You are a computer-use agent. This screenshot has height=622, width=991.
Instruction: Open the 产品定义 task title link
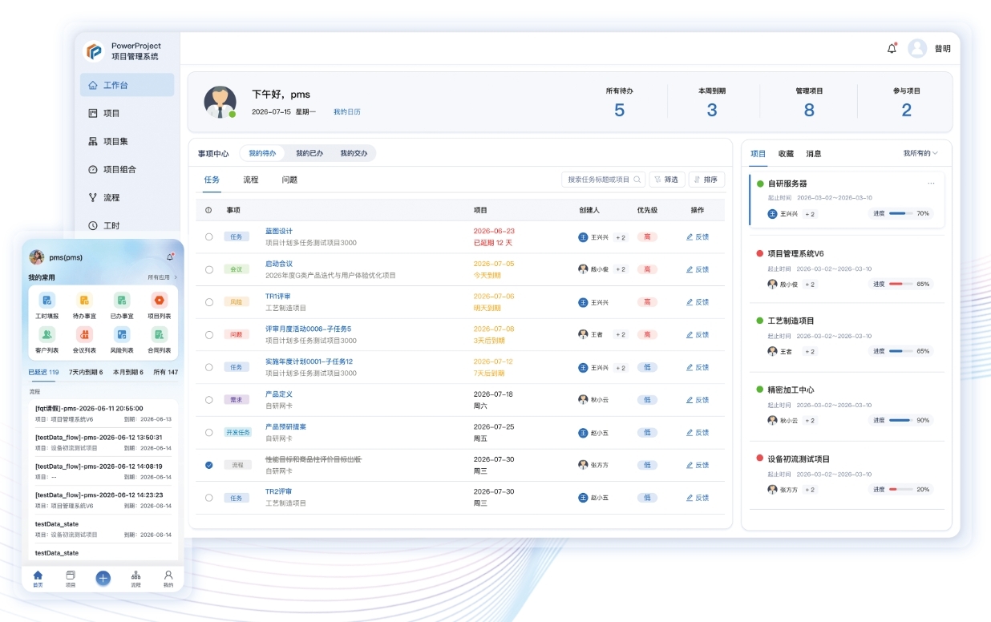tap(279, 394)
